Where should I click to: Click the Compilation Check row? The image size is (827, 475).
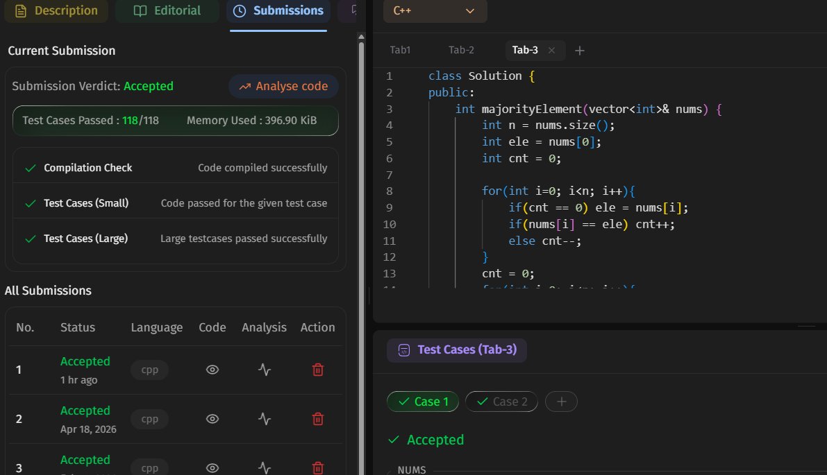[x=176, y=168]
